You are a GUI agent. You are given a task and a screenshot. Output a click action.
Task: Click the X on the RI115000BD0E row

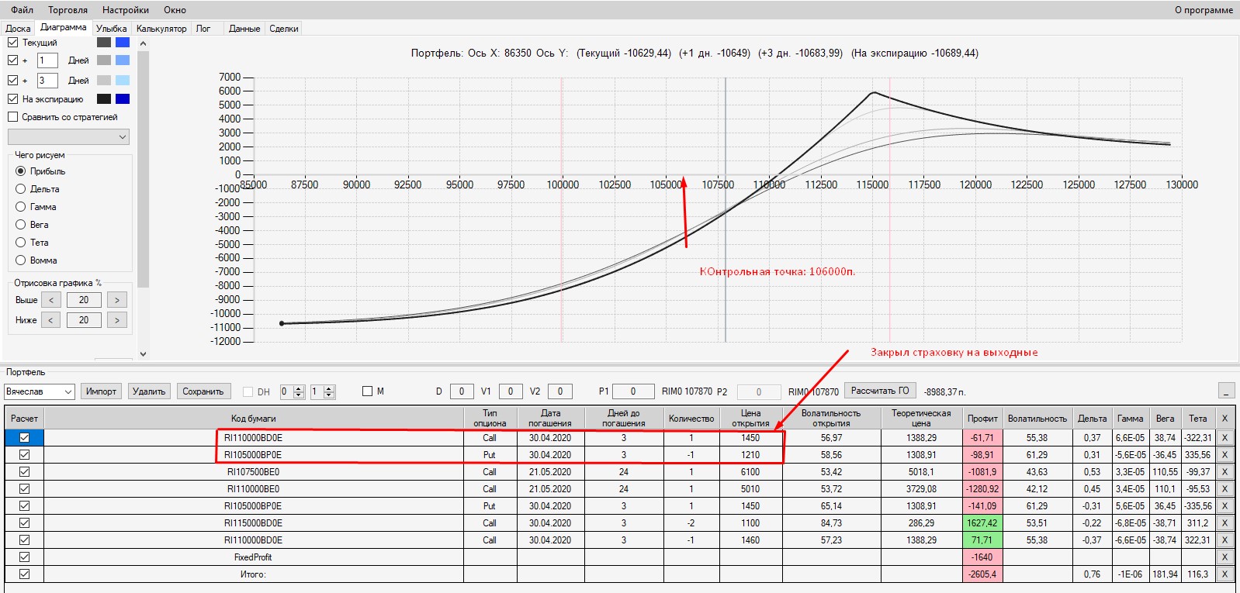(x=1224, y=523)
